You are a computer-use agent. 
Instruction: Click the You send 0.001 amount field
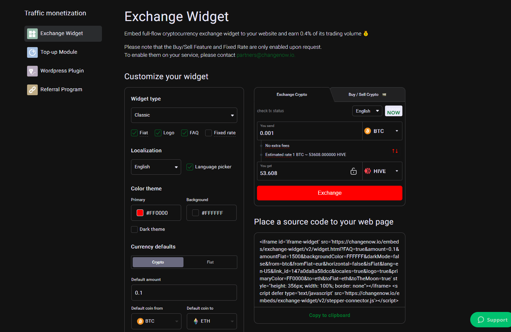(x=310, y=131)
